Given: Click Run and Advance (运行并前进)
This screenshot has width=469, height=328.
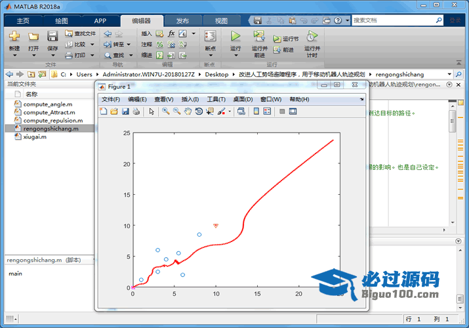Looking at the screenshot, I should pos(259,44).
